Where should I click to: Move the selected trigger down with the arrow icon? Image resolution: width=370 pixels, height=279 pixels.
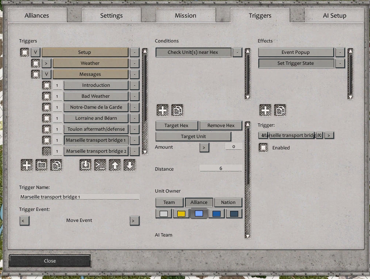(x=130, y=165)
